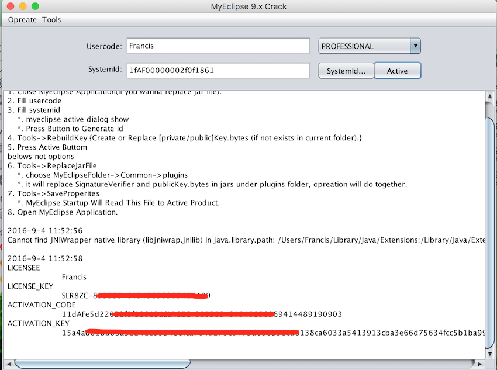
Task: Click the green zoom window button
Action: tap(35, 6)
